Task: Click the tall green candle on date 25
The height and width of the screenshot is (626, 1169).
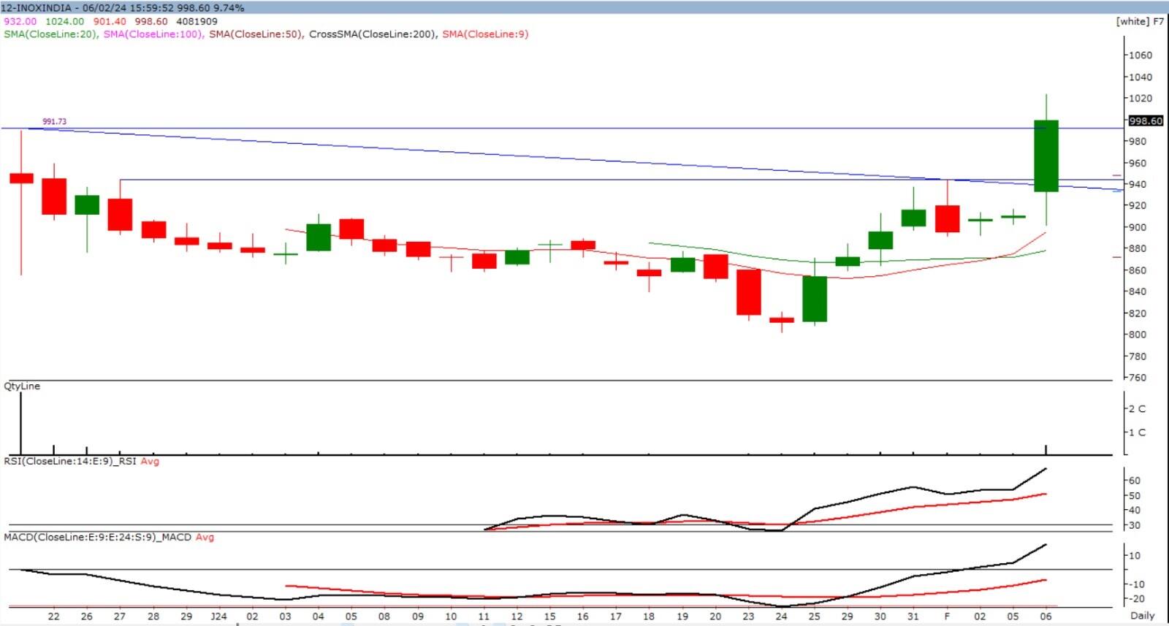Action: (x=815, y=298)
